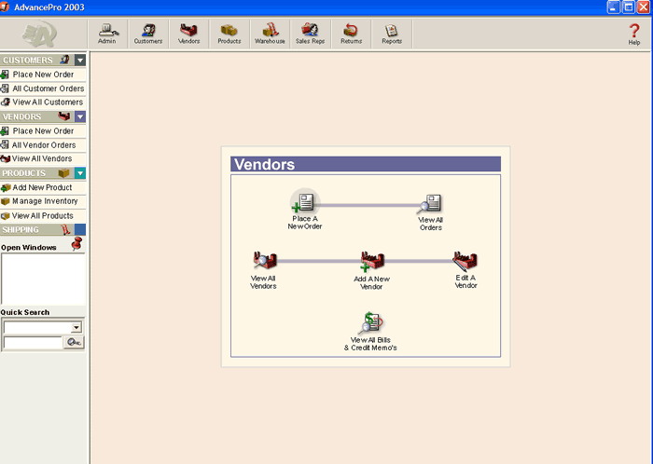Open All Vendor Orders in sidebar
653x464 pixels.
tap(43, 145)
